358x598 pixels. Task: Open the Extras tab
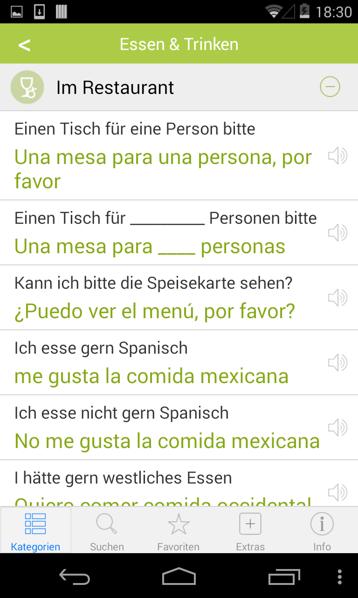click(250, 530)
